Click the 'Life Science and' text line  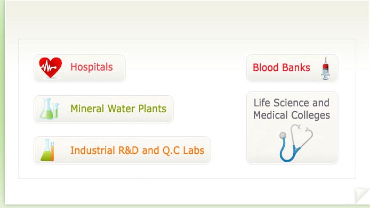pos(292,103)
